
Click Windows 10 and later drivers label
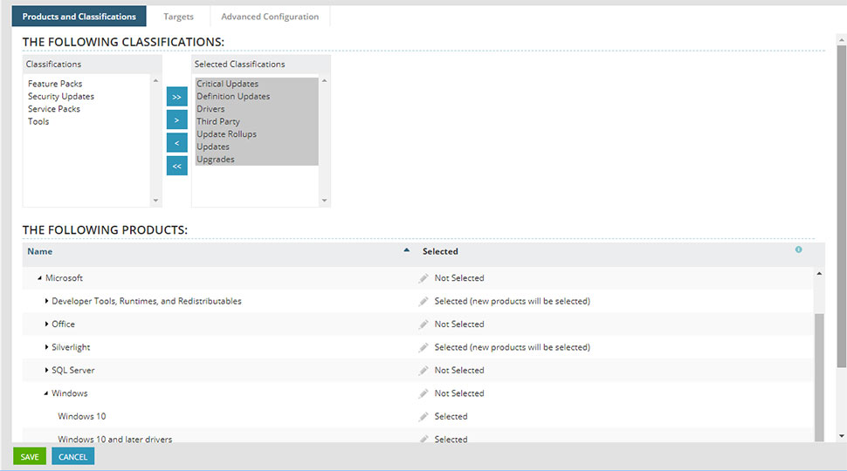pos(115,440)
